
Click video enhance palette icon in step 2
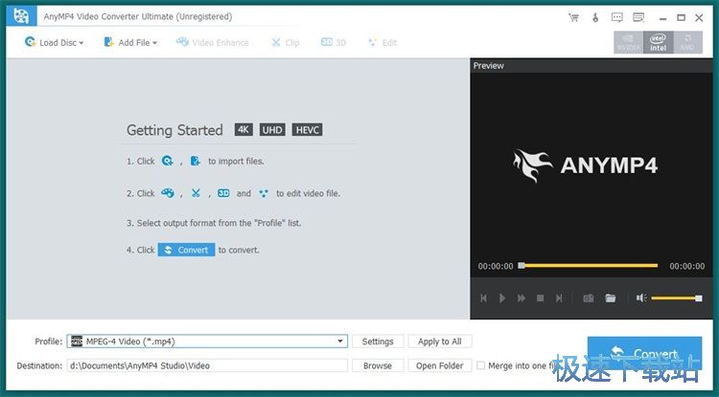[x=168, y=193]
